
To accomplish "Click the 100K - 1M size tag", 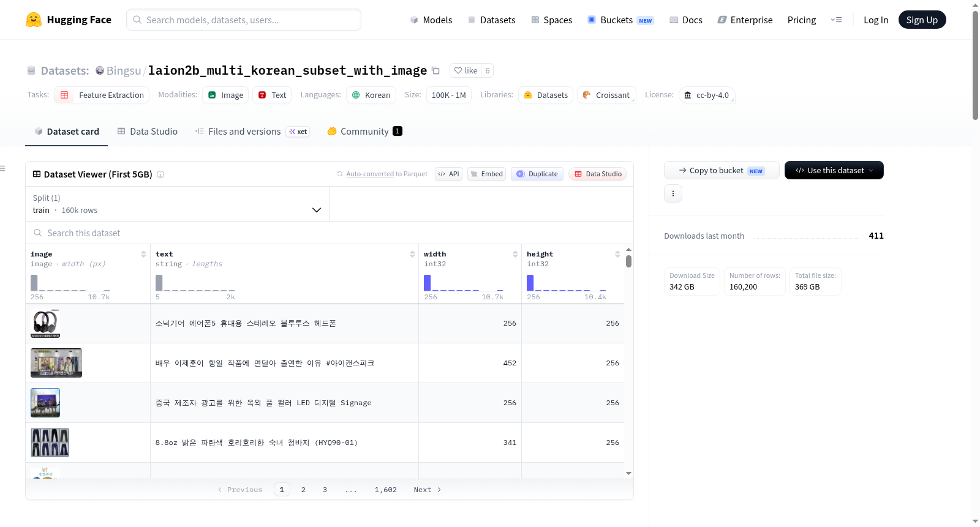I will [x=448, y=95].
